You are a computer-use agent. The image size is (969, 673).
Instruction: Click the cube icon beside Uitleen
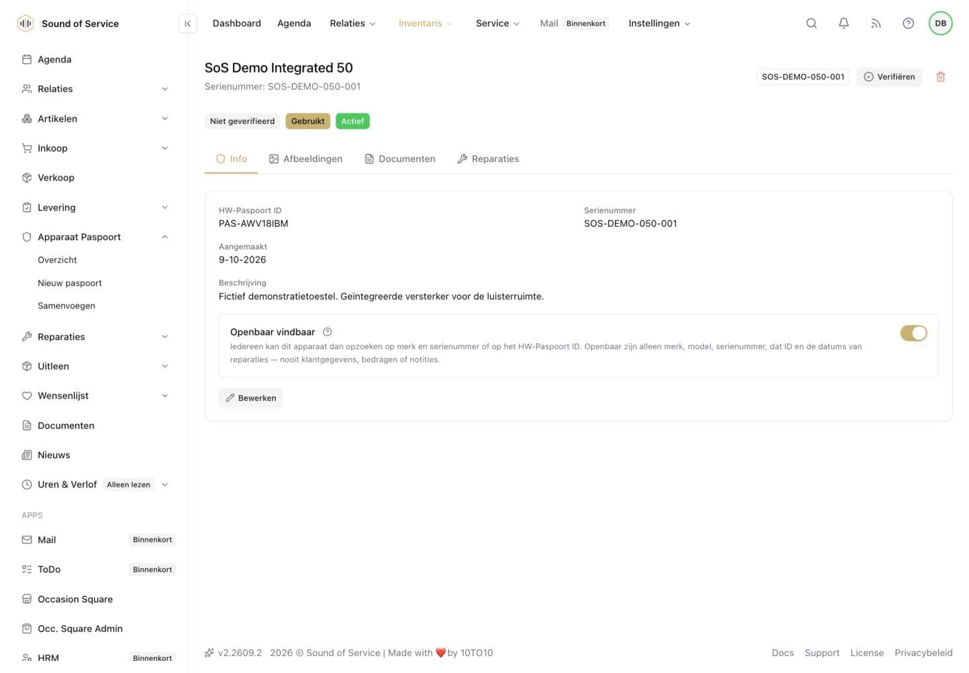point(27,366)
